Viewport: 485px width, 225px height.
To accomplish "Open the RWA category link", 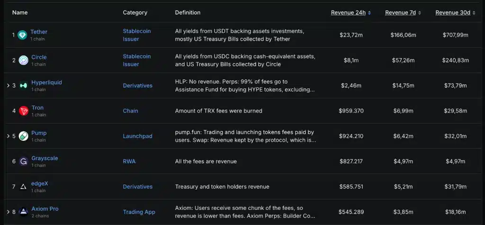I will pos(129,162).
